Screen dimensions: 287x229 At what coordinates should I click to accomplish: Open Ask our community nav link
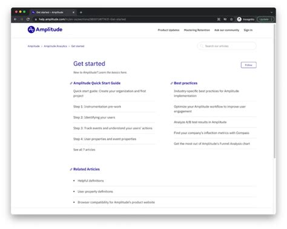226,30
